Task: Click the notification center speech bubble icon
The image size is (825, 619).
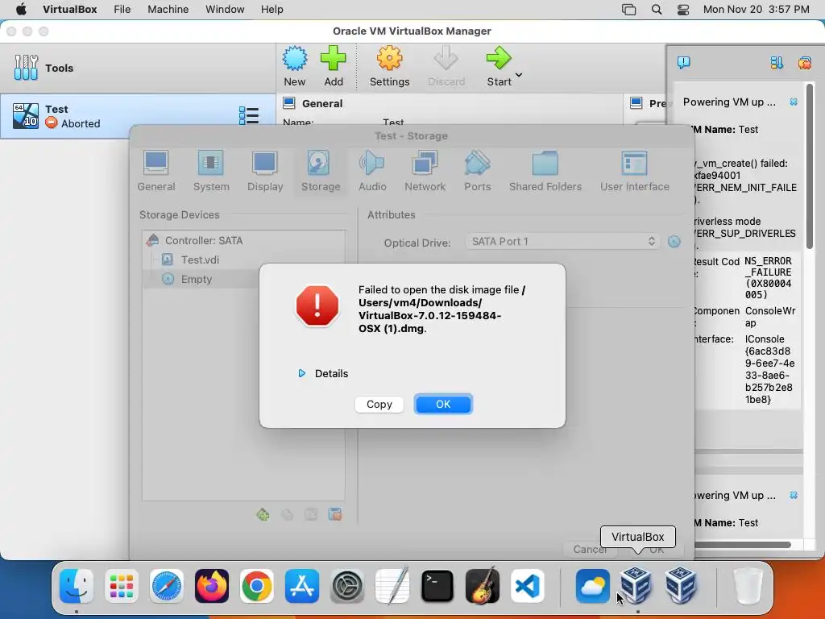Action: click(x=683, y=63)
